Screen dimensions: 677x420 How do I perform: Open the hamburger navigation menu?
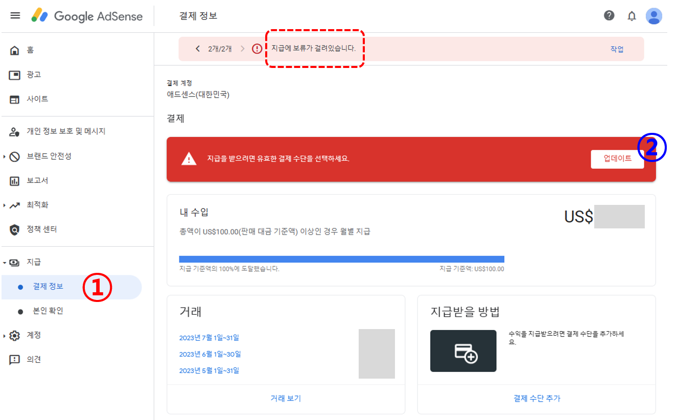[x=15, y=15]
